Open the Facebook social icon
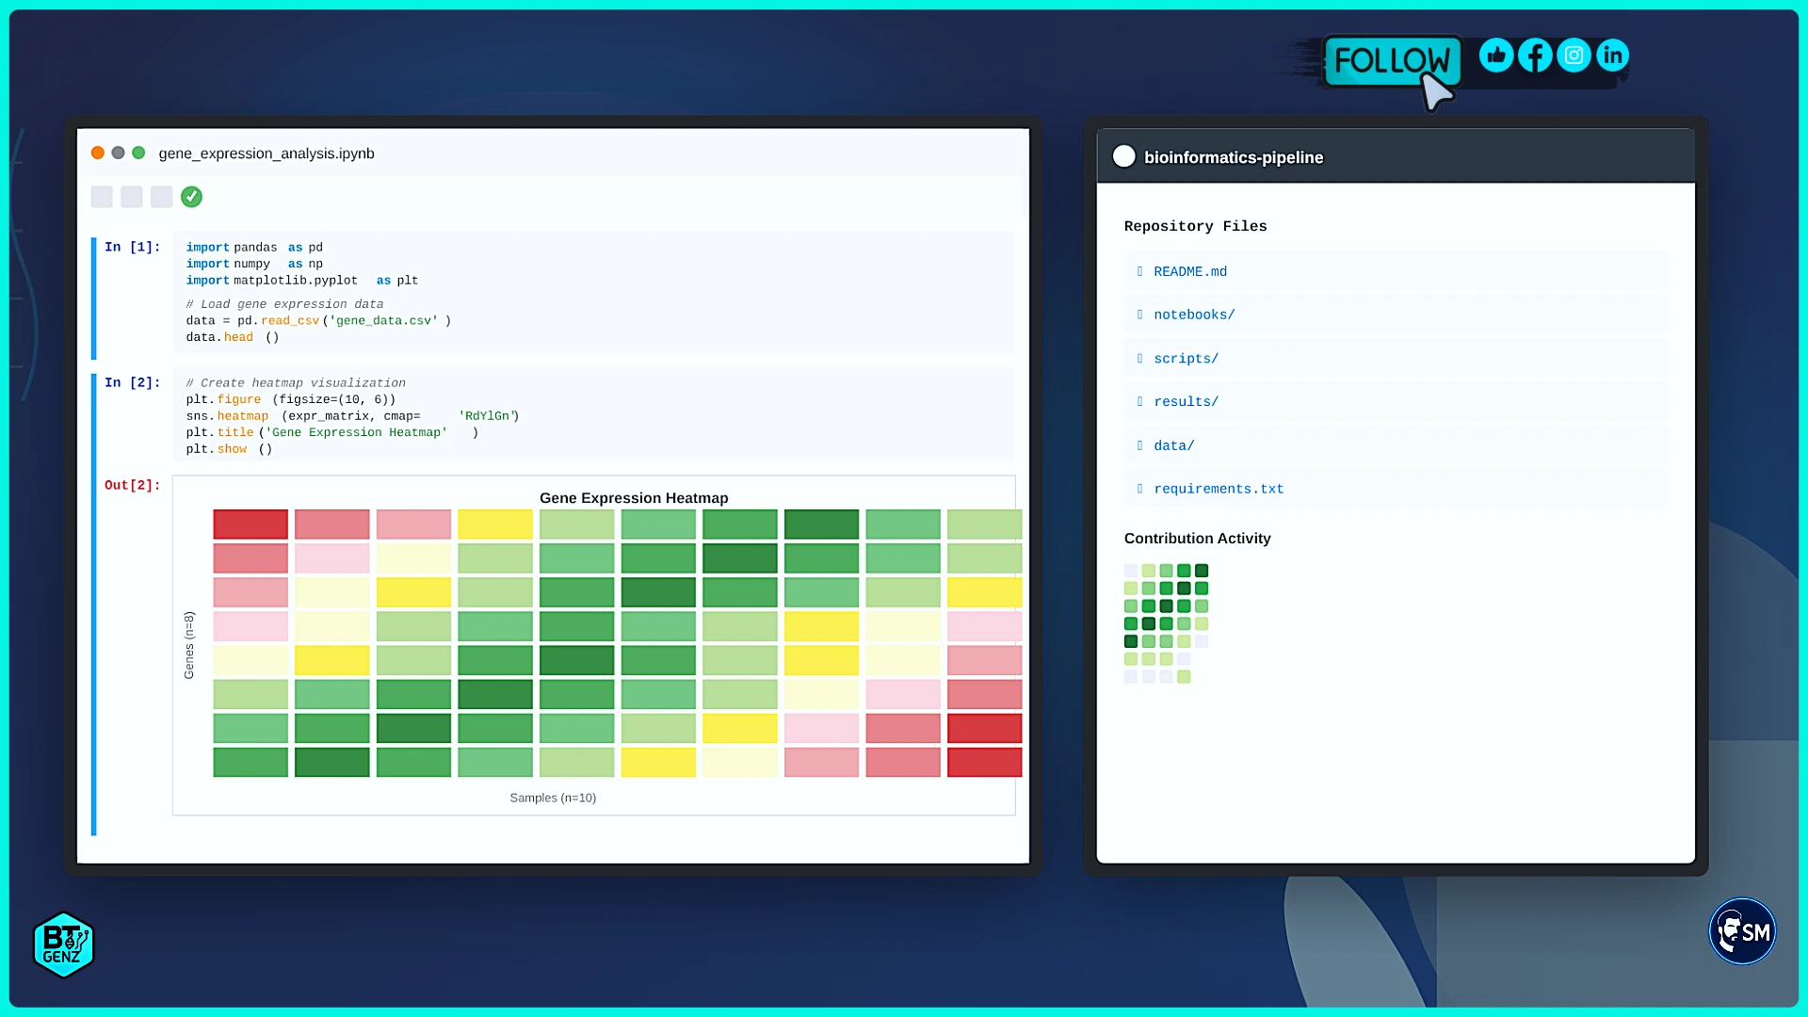The image size is (1808, 1017). tap(1535, 55)
